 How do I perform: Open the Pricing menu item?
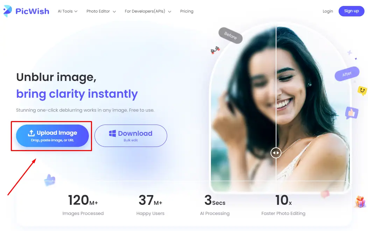pos(187,11)
